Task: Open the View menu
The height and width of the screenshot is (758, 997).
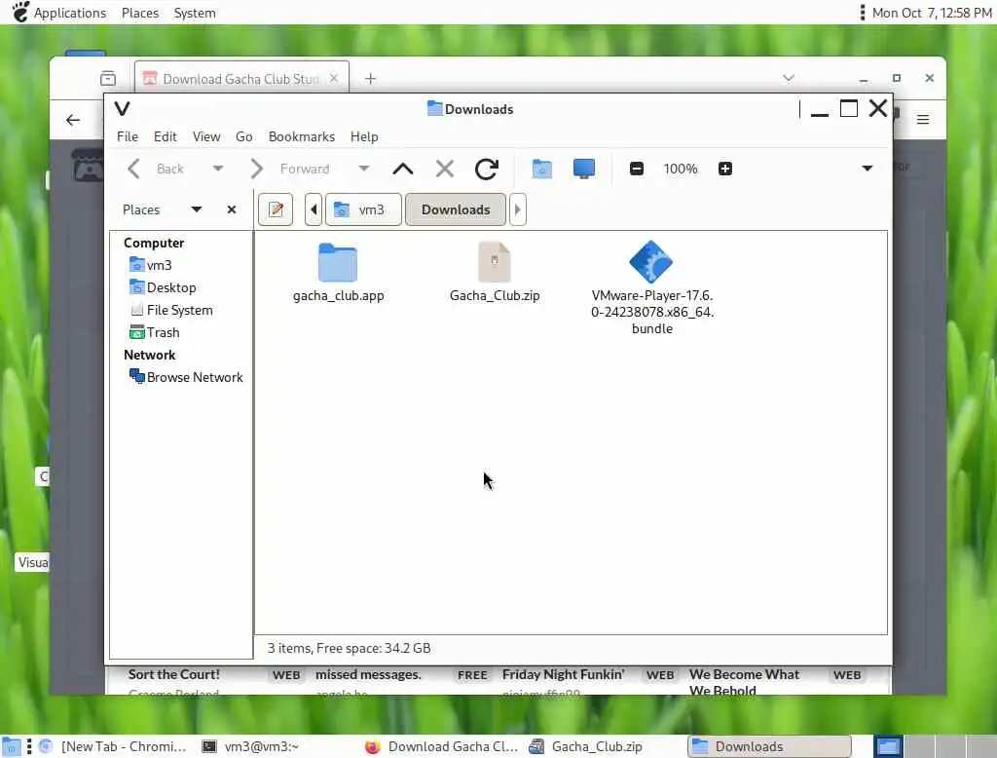Action: coord(206,136)
